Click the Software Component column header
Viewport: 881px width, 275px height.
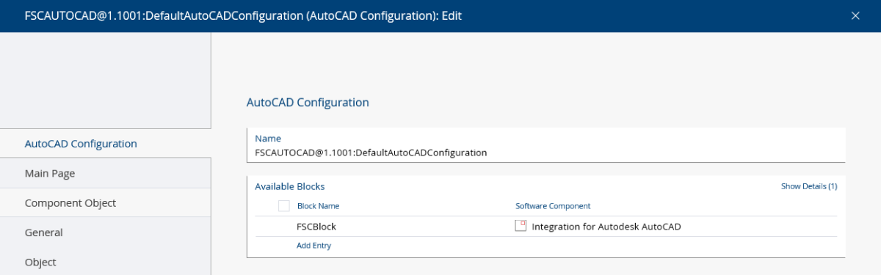click(x=553, y=206)
